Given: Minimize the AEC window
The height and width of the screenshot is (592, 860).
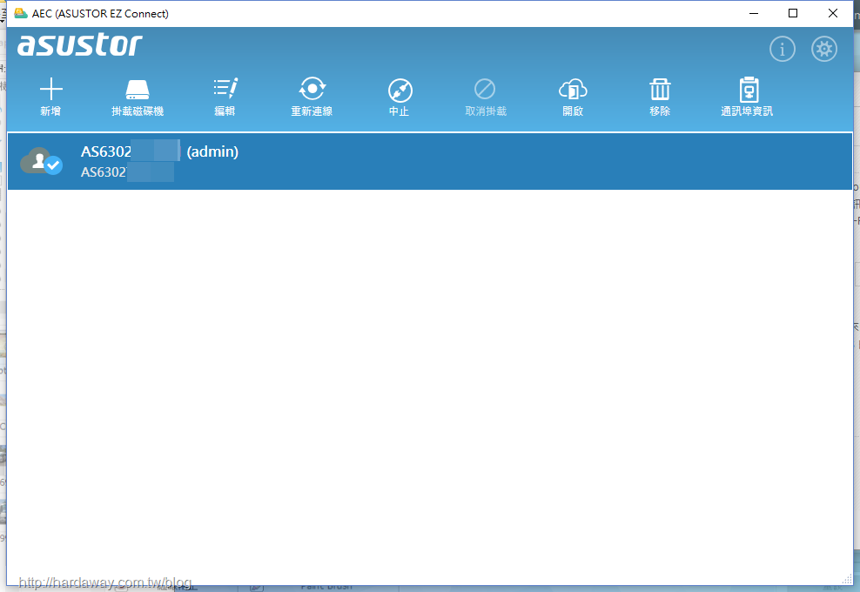Looking at the screenshot, I should pyautogui.click(x=754, y=13).
